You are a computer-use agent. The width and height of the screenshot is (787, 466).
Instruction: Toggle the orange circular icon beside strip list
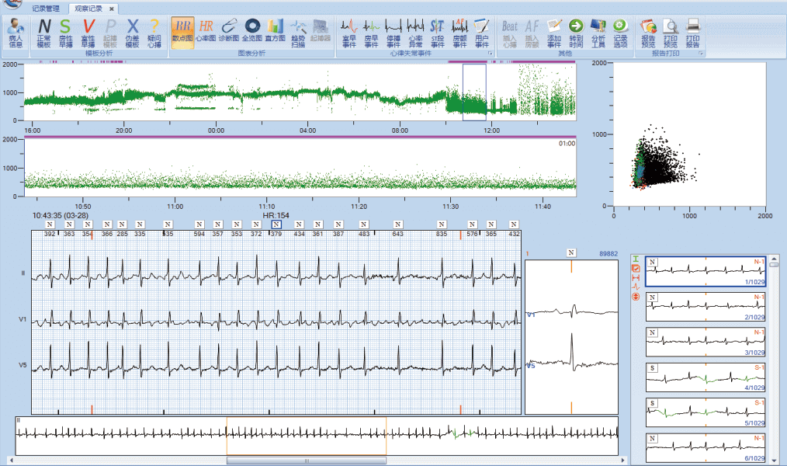[x=636, y=297]
